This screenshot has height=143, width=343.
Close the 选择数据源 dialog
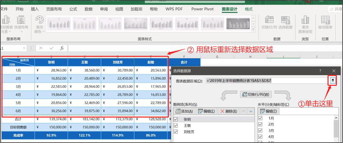334,71
